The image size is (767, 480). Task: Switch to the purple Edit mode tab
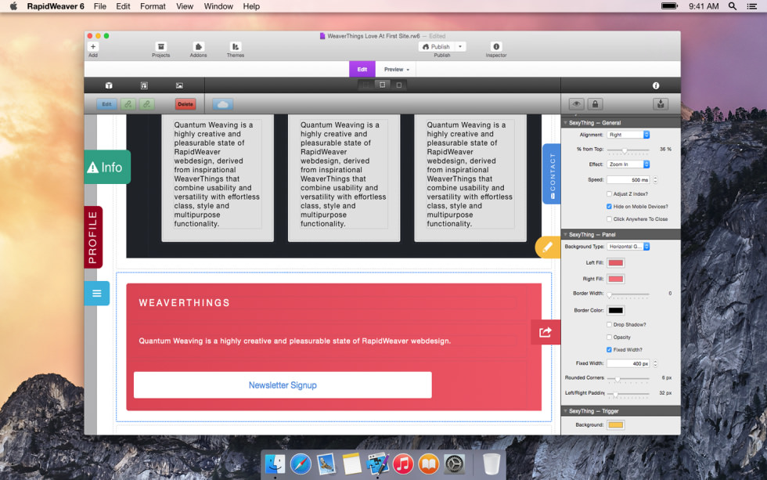click(362, 70)
